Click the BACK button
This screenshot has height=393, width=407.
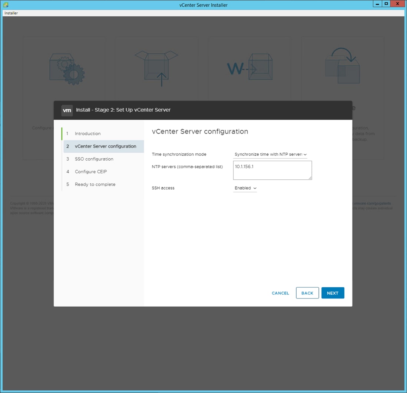307,293
